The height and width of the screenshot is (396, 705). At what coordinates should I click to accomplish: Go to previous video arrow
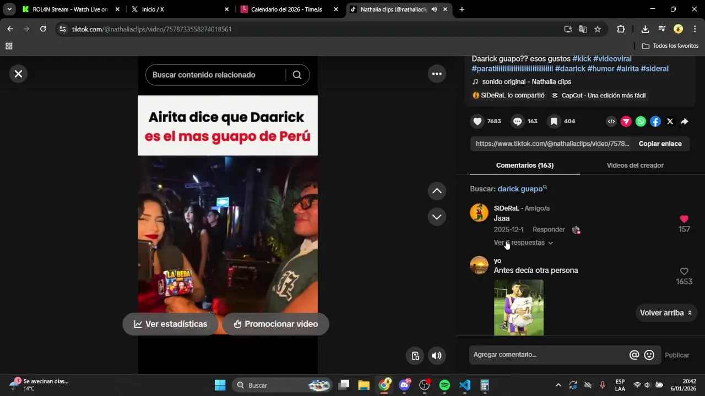point(437,191)
